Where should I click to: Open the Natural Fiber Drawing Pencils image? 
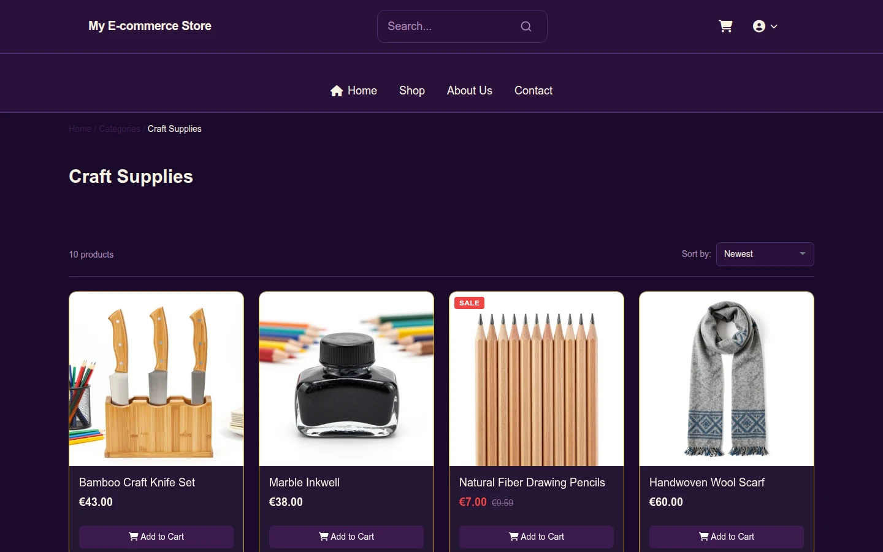pos(537,379)
